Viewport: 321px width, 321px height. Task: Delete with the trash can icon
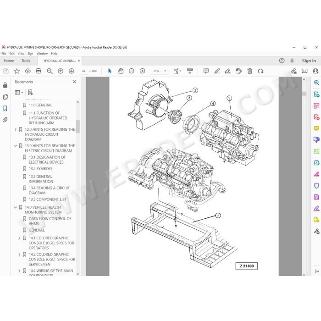[250, 71]
